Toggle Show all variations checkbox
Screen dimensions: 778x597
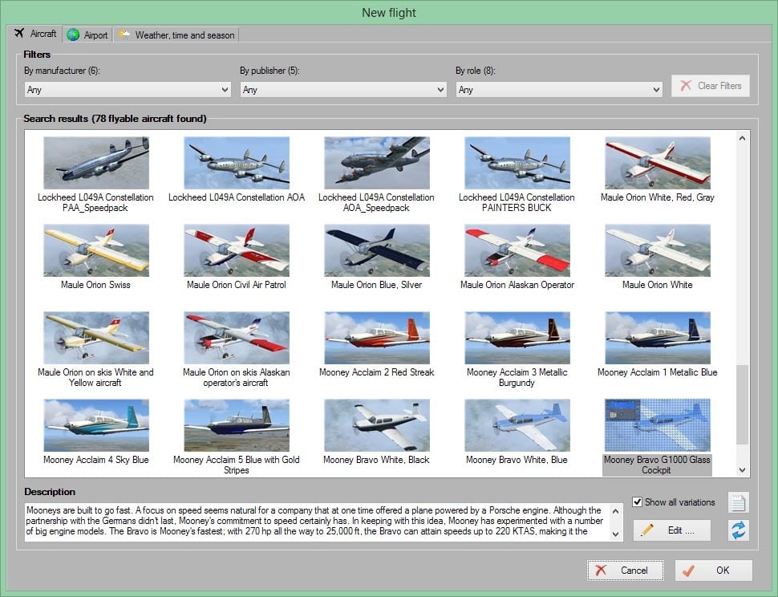click(638, 502)
